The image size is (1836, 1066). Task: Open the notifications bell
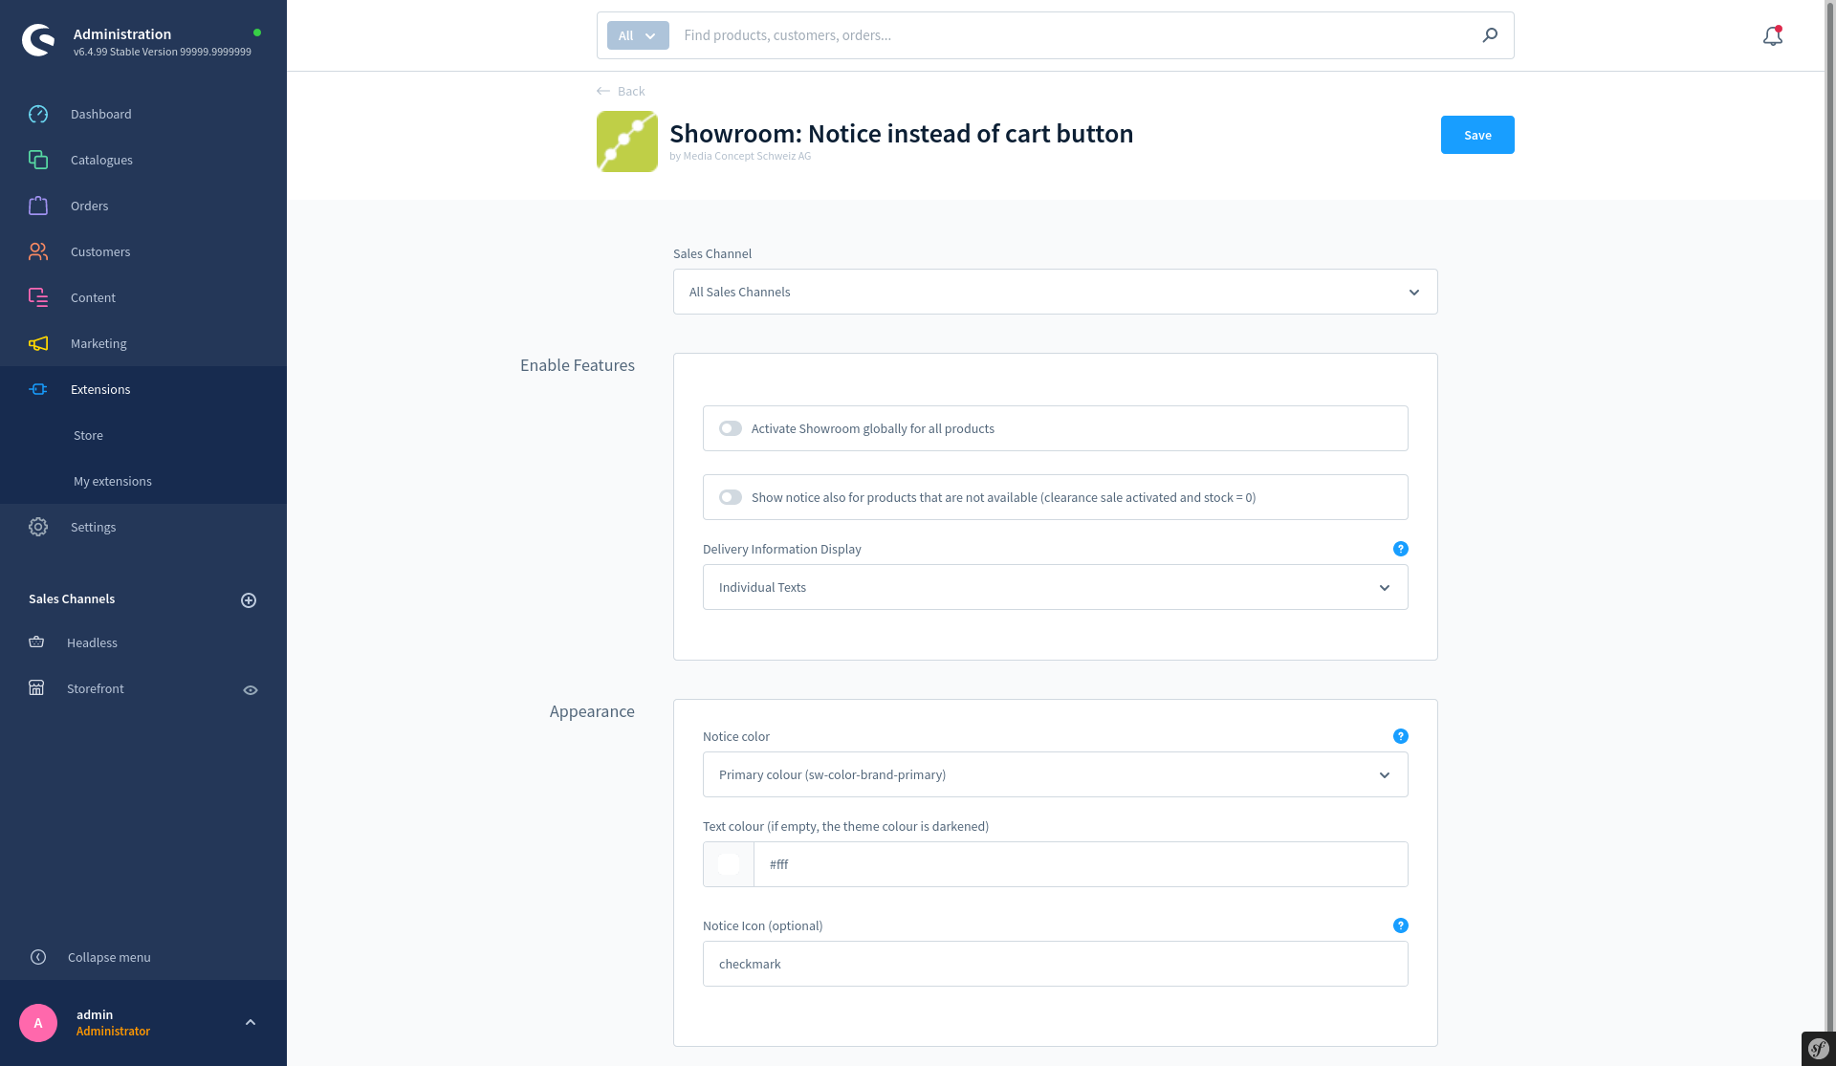click(1773, 35)
